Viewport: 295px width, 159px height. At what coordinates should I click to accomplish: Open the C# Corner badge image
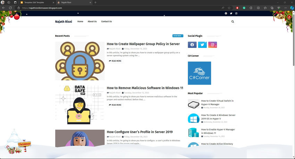pos(200,73)
